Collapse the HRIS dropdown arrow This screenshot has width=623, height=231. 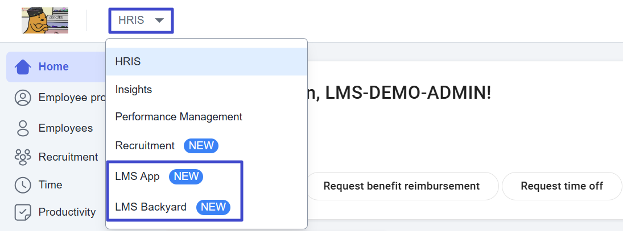pos(159,20)
